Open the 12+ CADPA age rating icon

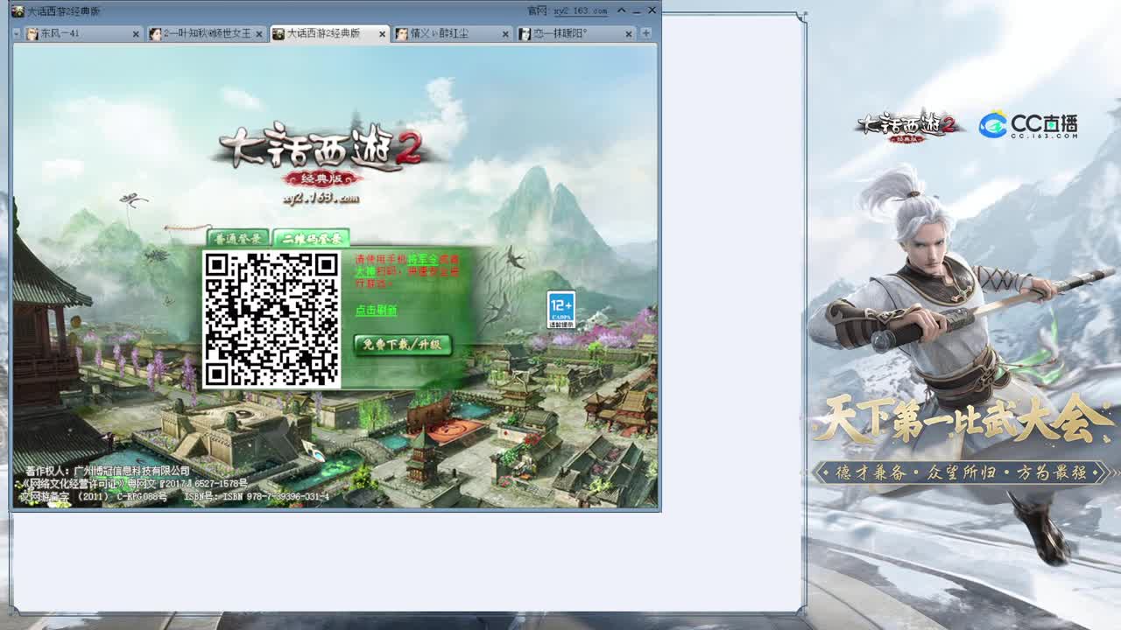(561, 311)
